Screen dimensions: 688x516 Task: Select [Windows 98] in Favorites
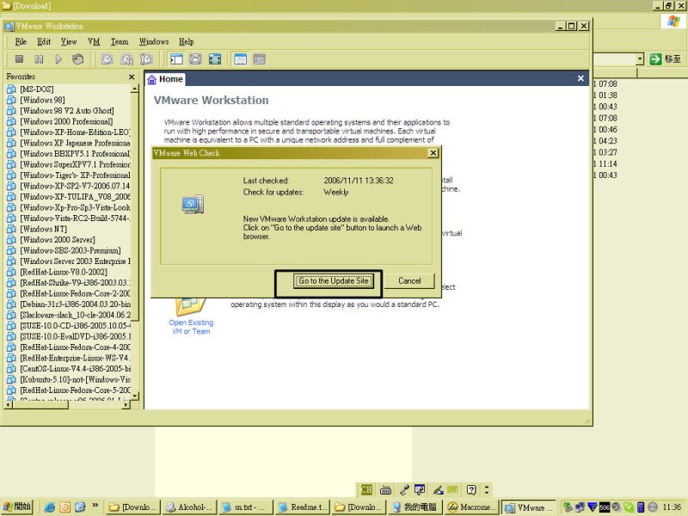point(42,100)
